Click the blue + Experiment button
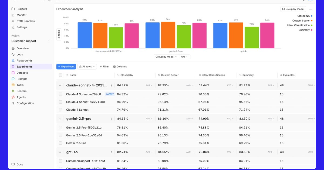This screenshot has width=324, height=170. tap(66, 67)
